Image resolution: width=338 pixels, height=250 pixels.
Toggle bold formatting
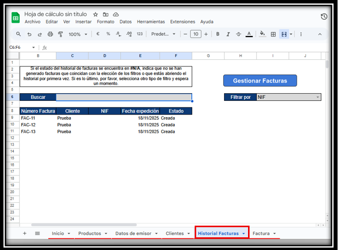coord(218,34)
